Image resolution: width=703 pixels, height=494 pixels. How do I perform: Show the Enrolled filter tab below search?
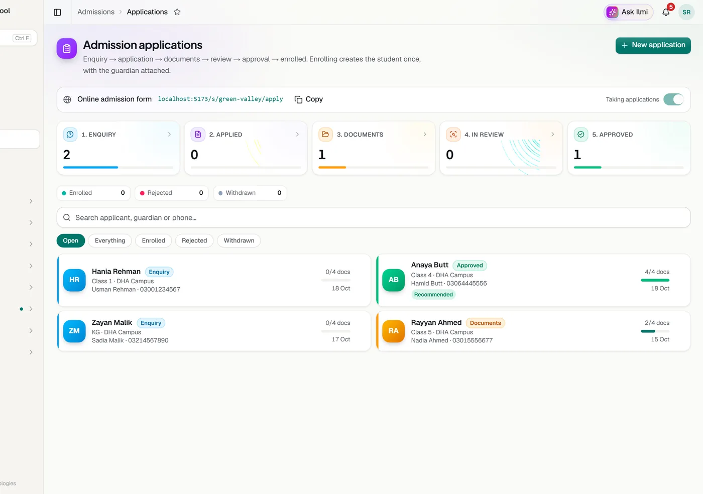[154, 240]
